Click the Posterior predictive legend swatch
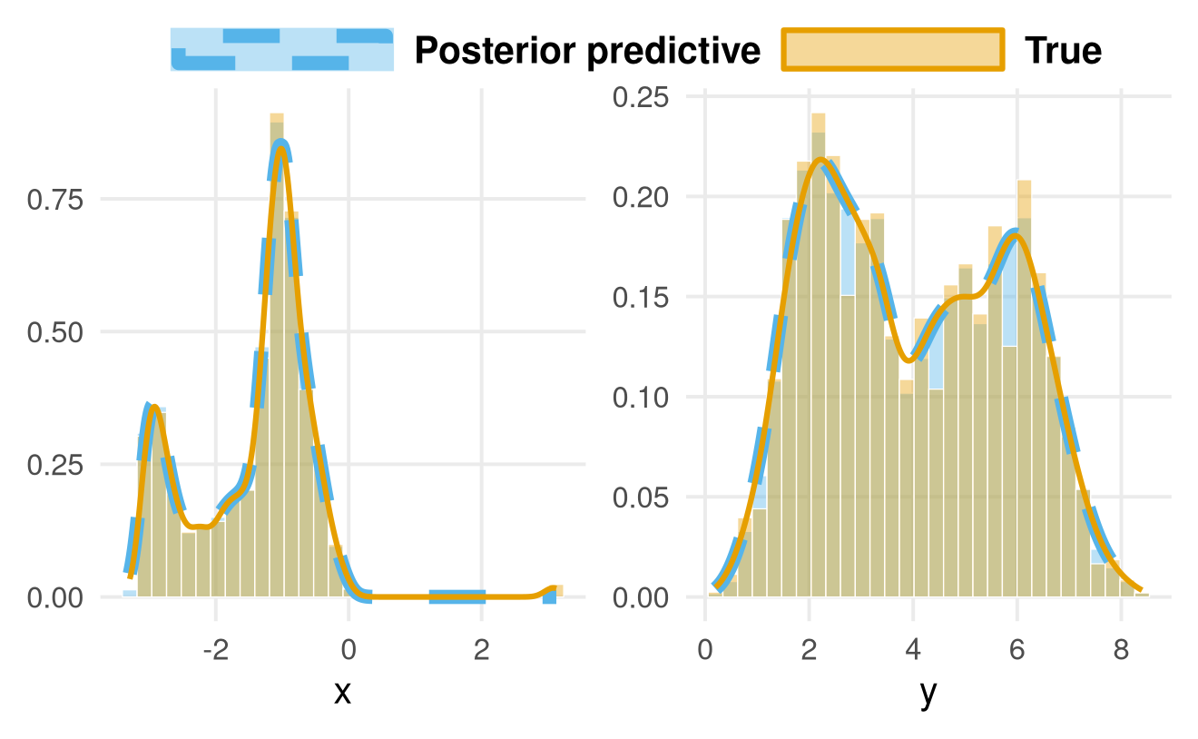This screenshot has height=739, width=1198. click(282, 50)
